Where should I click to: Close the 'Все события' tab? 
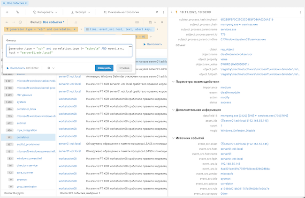click(x=26, y=3)
